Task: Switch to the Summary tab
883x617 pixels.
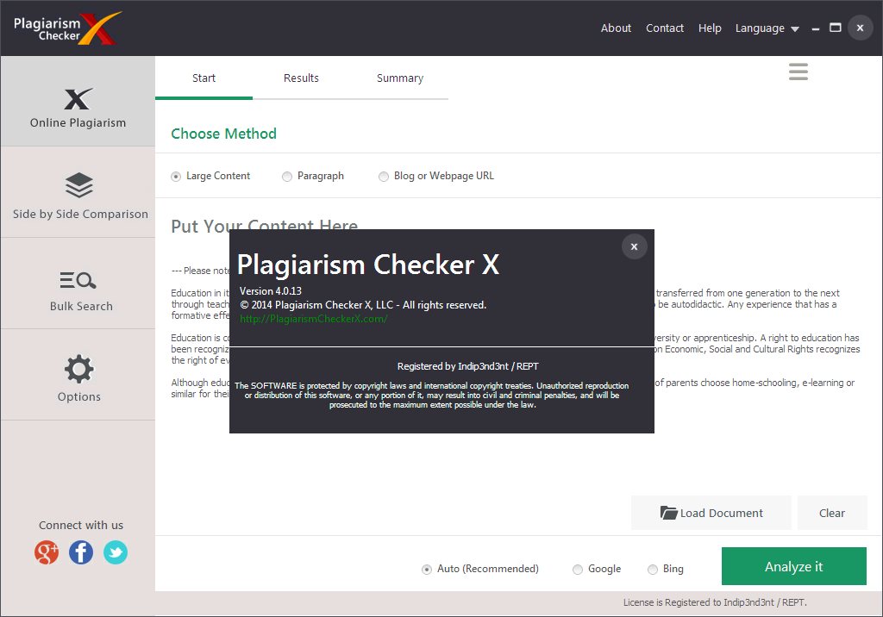Action: tap(400, 78)
